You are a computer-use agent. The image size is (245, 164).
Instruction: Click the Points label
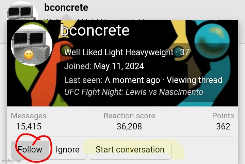coord(223,116)
